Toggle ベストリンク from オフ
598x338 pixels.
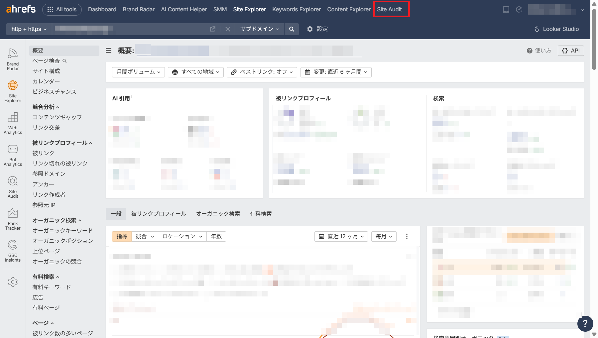(x=262, y=72)
